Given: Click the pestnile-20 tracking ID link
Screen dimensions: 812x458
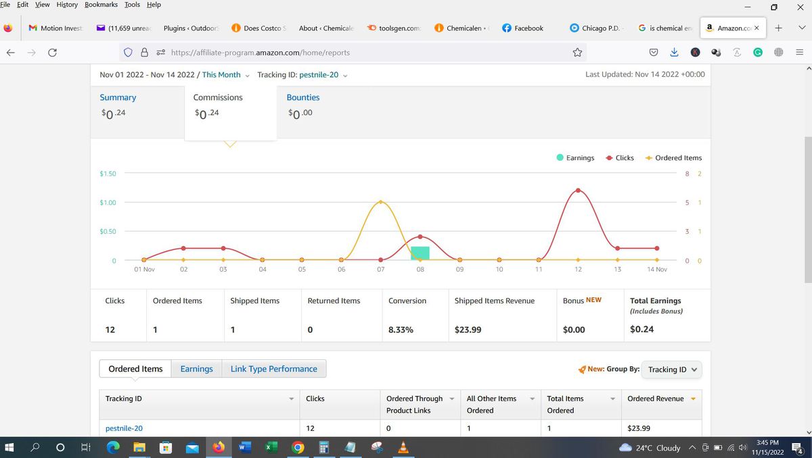Looking at the screenshot, I should pyautogui.click(x=124, y=428).
